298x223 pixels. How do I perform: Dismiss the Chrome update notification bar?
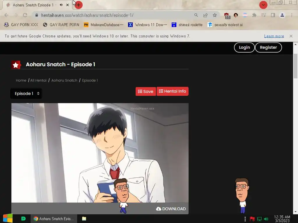click(291, 36)
